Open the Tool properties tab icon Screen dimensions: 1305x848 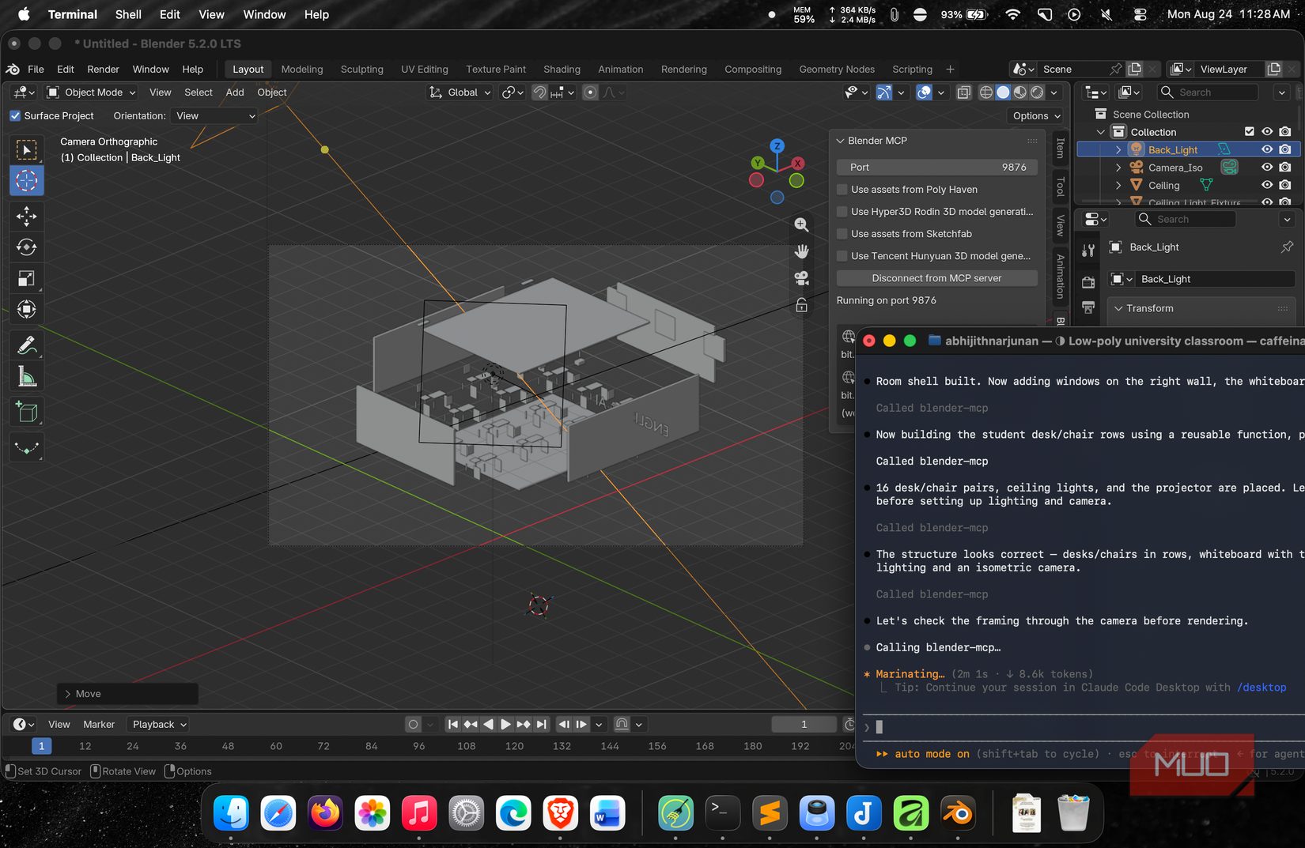[x=1088, y=251]
